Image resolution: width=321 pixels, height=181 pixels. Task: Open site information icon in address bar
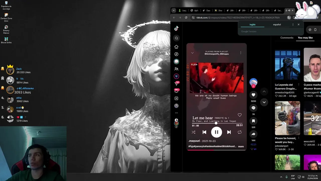pos(193,18)
